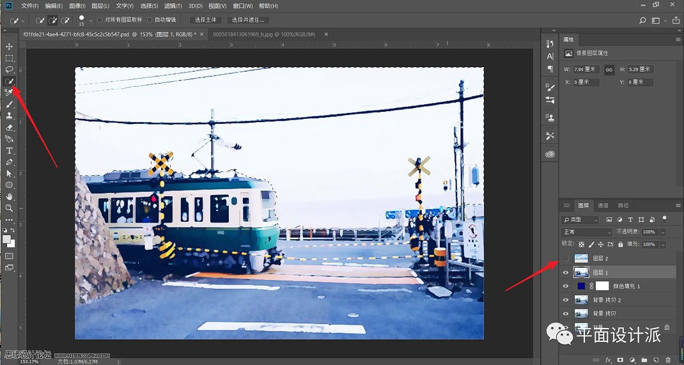Select the Paint Bucket tool
684x365 pixels.
9,139
